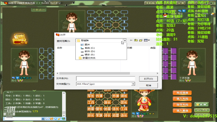Select the 师长 chess piece

(124, 96)
